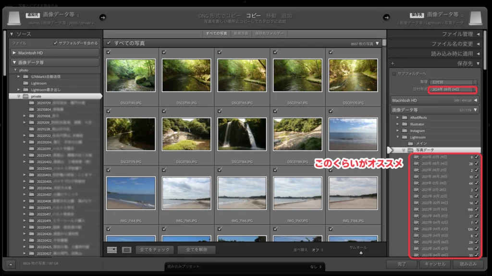Enable the サブフォルダーへ checkbox
492x276 pixels.
[x=394, y=74]
